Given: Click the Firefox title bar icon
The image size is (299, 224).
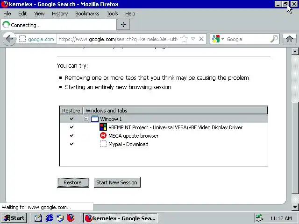Looking at the screenshot, I should click(4, 4).
